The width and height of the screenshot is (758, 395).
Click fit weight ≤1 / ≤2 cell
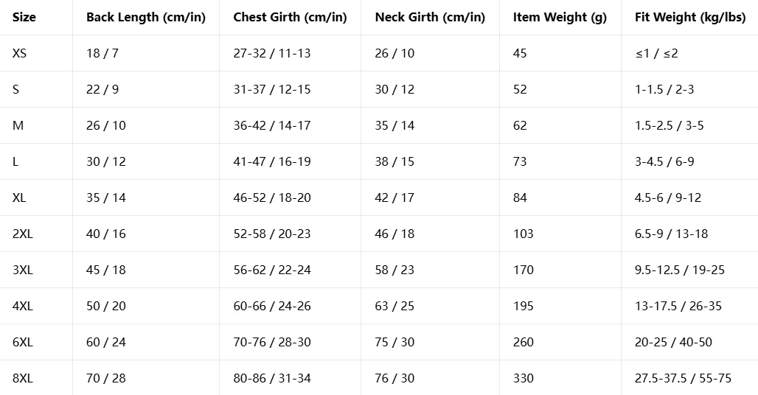tap(656, 53)
